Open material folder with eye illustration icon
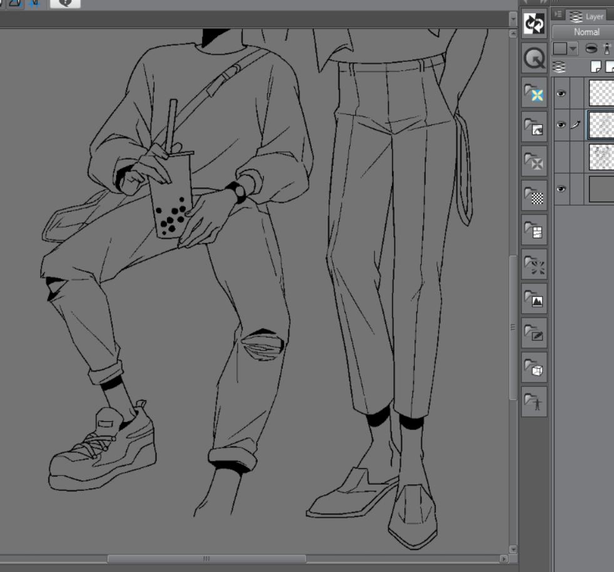This screenshot has width=614, height=572. point(534,127)
